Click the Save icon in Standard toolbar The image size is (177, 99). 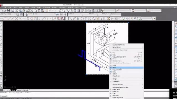coord(9,10)
